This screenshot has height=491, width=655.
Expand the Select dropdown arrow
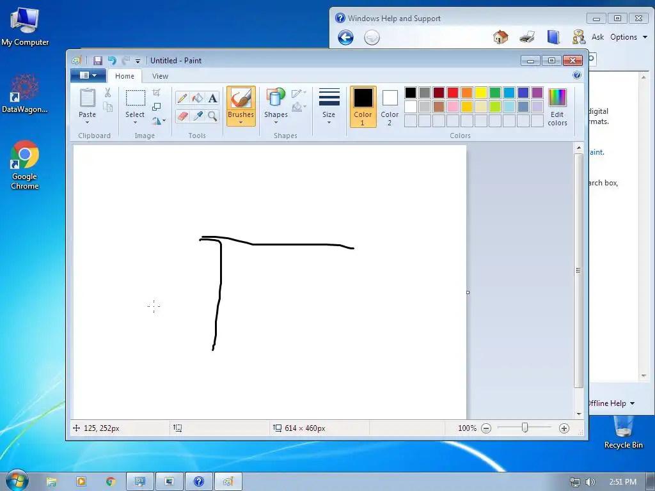(x=135, y=122)
